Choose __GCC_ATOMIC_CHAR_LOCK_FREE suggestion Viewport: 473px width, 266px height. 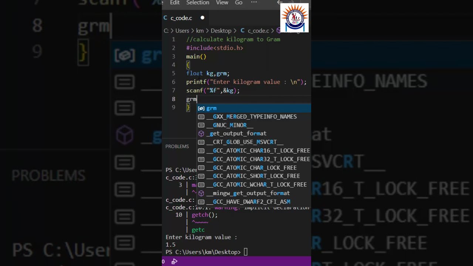(x=254, y=168)
